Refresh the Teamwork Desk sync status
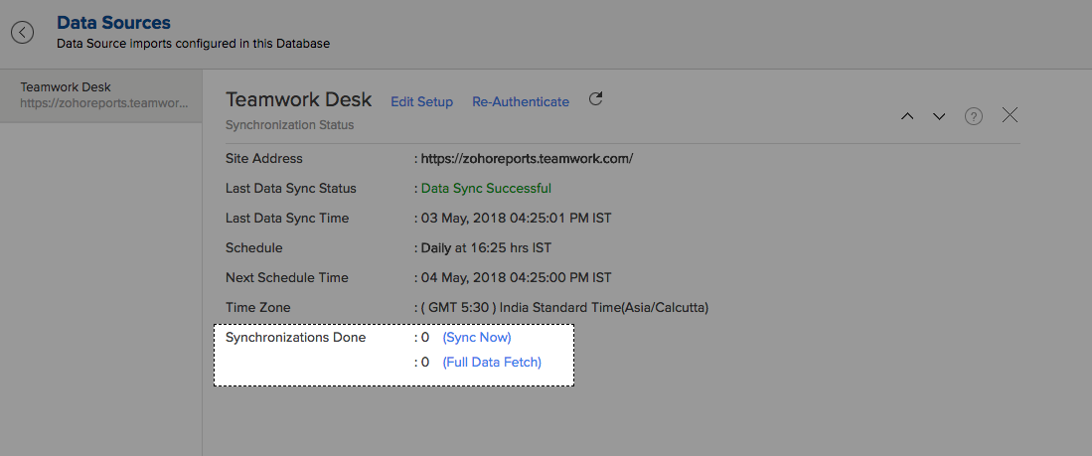Image resolution: width=1092 pixels, height=456 pixels. 595,99
